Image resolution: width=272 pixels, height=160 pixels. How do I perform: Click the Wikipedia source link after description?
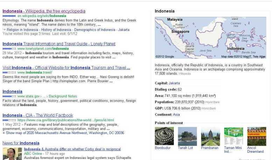[184, 74]
